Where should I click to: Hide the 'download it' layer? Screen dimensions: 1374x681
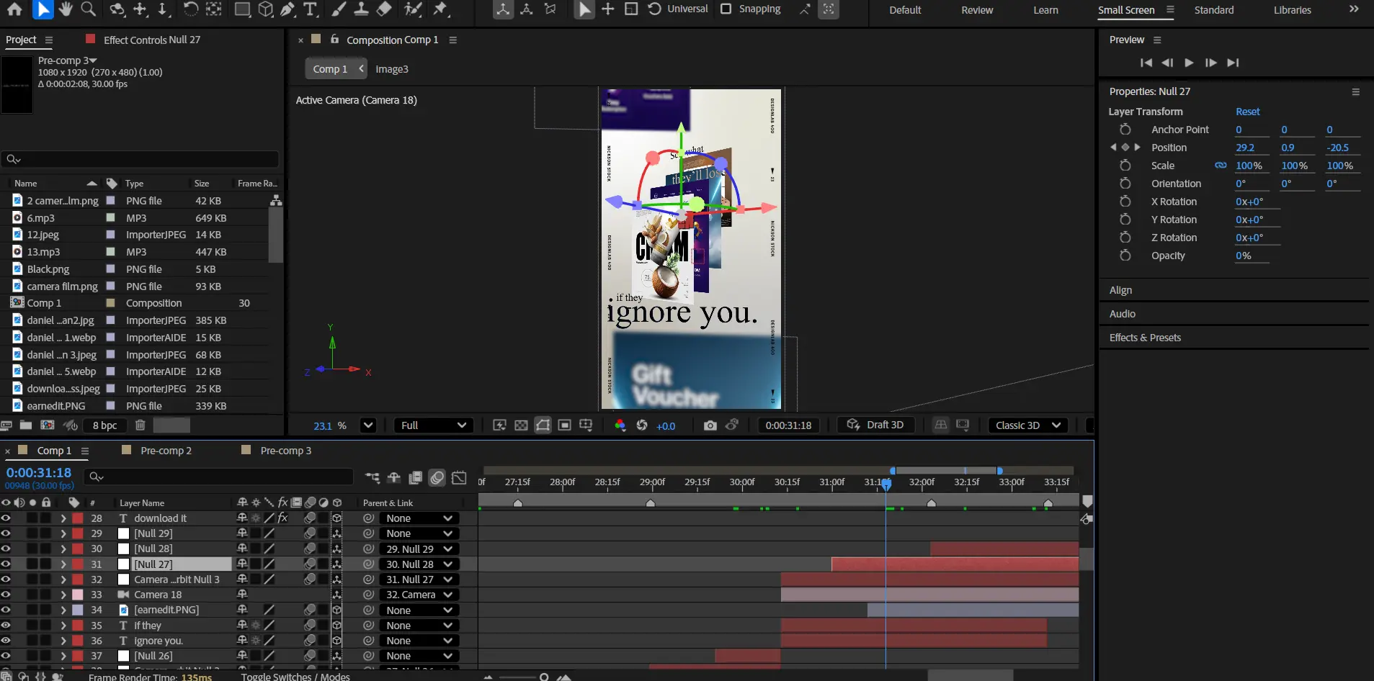click(x=6, y=518)
